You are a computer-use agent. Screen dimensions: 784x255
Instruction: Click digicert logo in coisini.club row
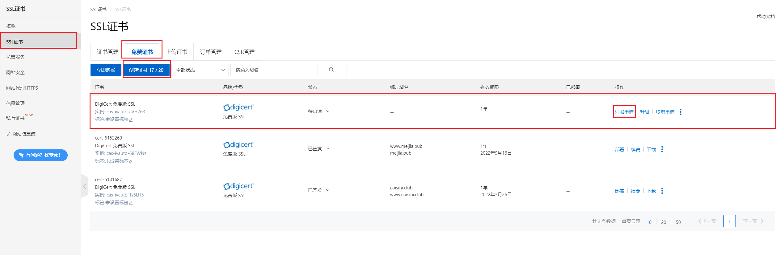pos(238,186)
